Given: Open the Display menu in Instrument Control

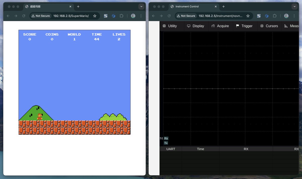Looking at the screenshot, I should [x=196, y=26].
